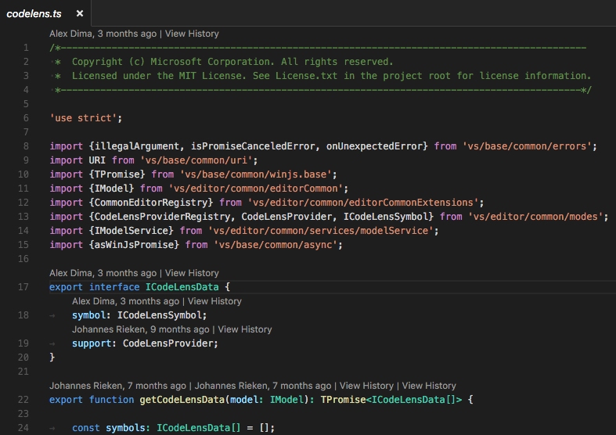Click 'Johannes Rieken, 9 months ago' lens

click(140, 329)
